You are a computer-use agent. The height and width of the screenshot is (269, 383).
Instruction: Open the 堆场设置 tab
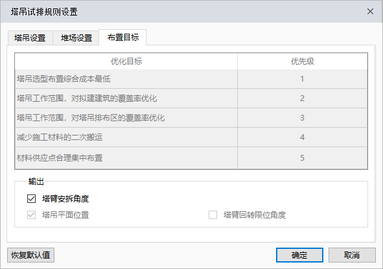[x=76, y=38]
